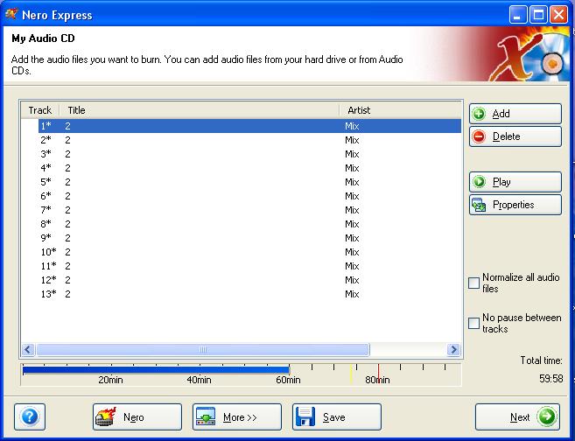The width and height of the screenshot is (575, 441).
Task: Toggle No pause between tracks checkbox
Action: point(473,323)
